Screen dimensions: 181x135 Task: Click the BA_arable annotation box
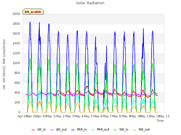click(33, 12)
